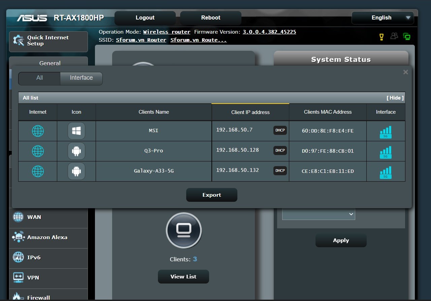The height and width of the screenshot is (301, 431).
Task: Click IP address 192.168.50.132
Action: [x=237, y=170]
